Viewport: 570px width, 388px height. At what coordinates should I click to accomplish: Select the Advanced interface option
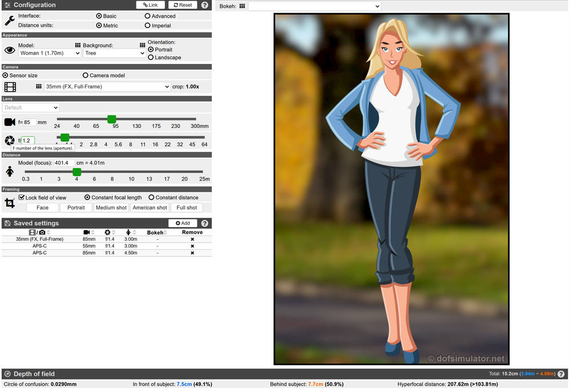coord(148,16)
